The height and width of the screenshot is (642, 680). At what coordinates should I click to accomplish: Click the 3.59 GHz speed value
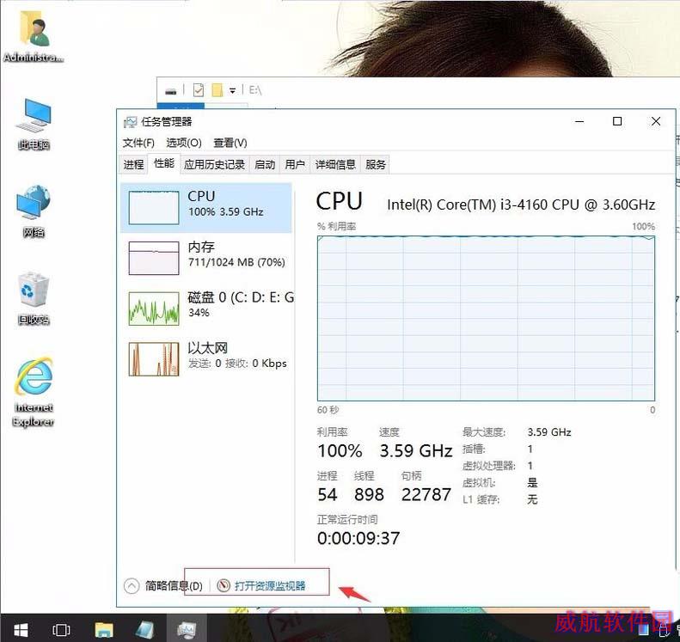[416, 451]
